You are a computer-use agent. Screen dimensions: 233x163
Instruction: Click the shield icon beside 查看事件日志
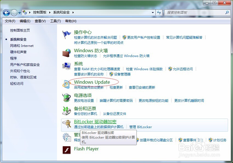(180, 140)
